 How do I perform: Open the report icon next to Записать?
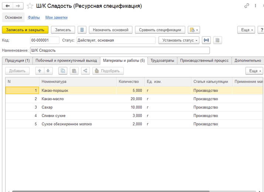(82, 30)
